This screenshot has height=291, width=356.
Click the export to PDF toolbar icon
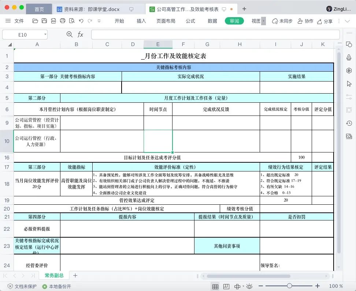pyautogui.click(x=53, y=21)
